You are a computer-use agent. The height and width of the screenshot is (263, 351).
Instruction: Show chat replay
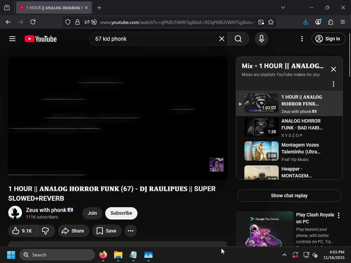pos(289,196)
